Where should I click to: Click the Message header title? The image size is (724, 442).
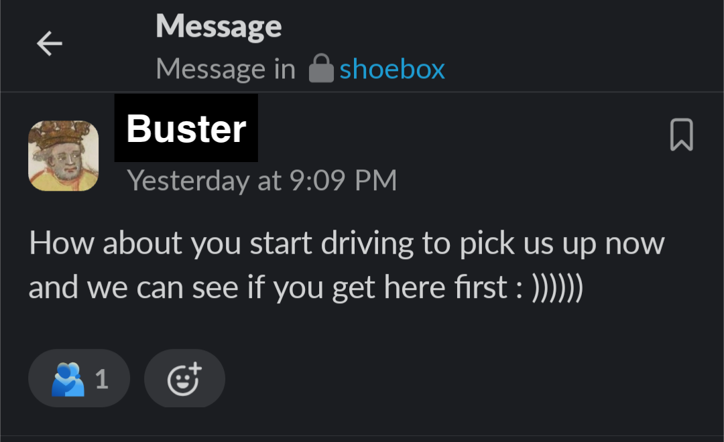(x=219, y=27)
